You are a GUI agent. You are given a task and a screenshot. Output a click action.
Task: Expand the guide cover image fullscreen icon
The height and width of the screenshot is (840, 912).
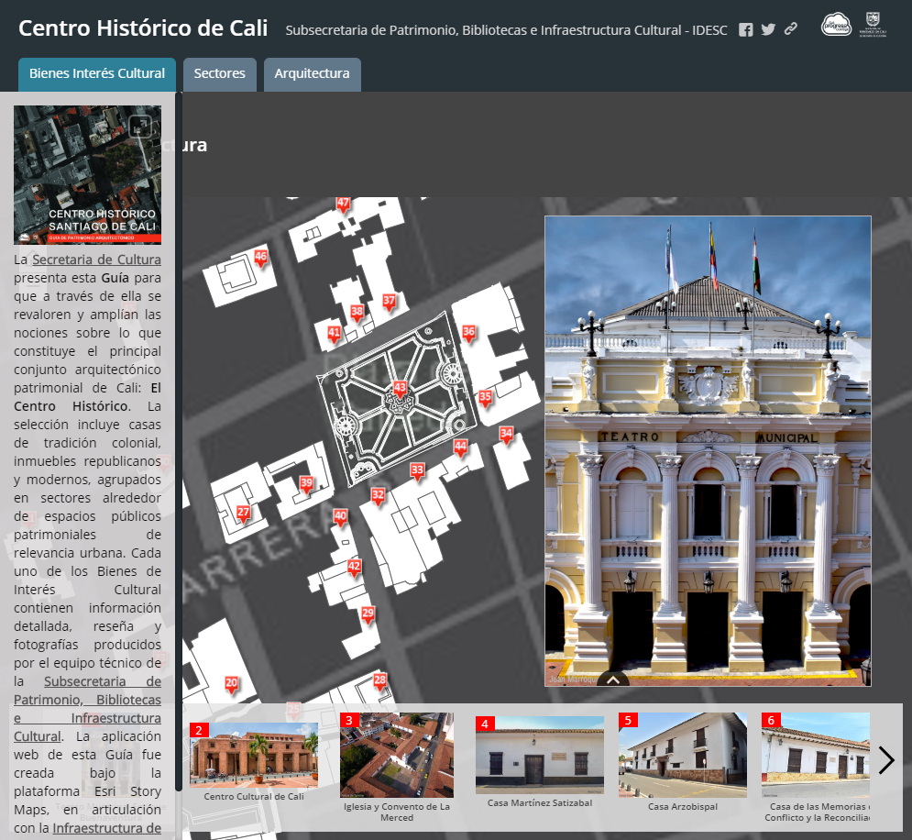[141, 126]
